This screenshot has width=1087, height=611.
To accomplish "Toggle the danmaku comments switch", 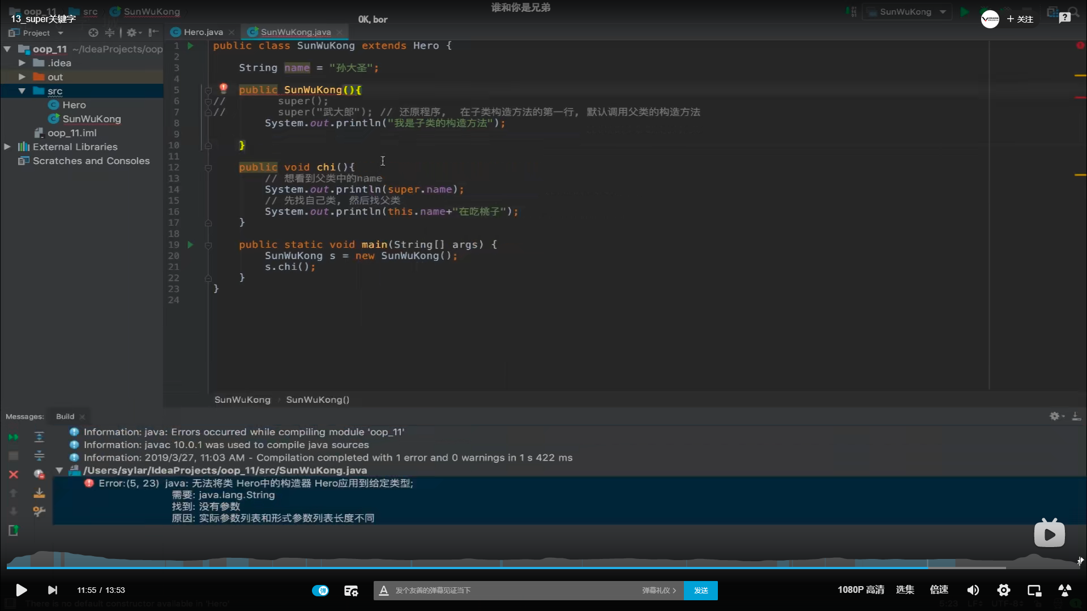I will click(x=320, y=590).
